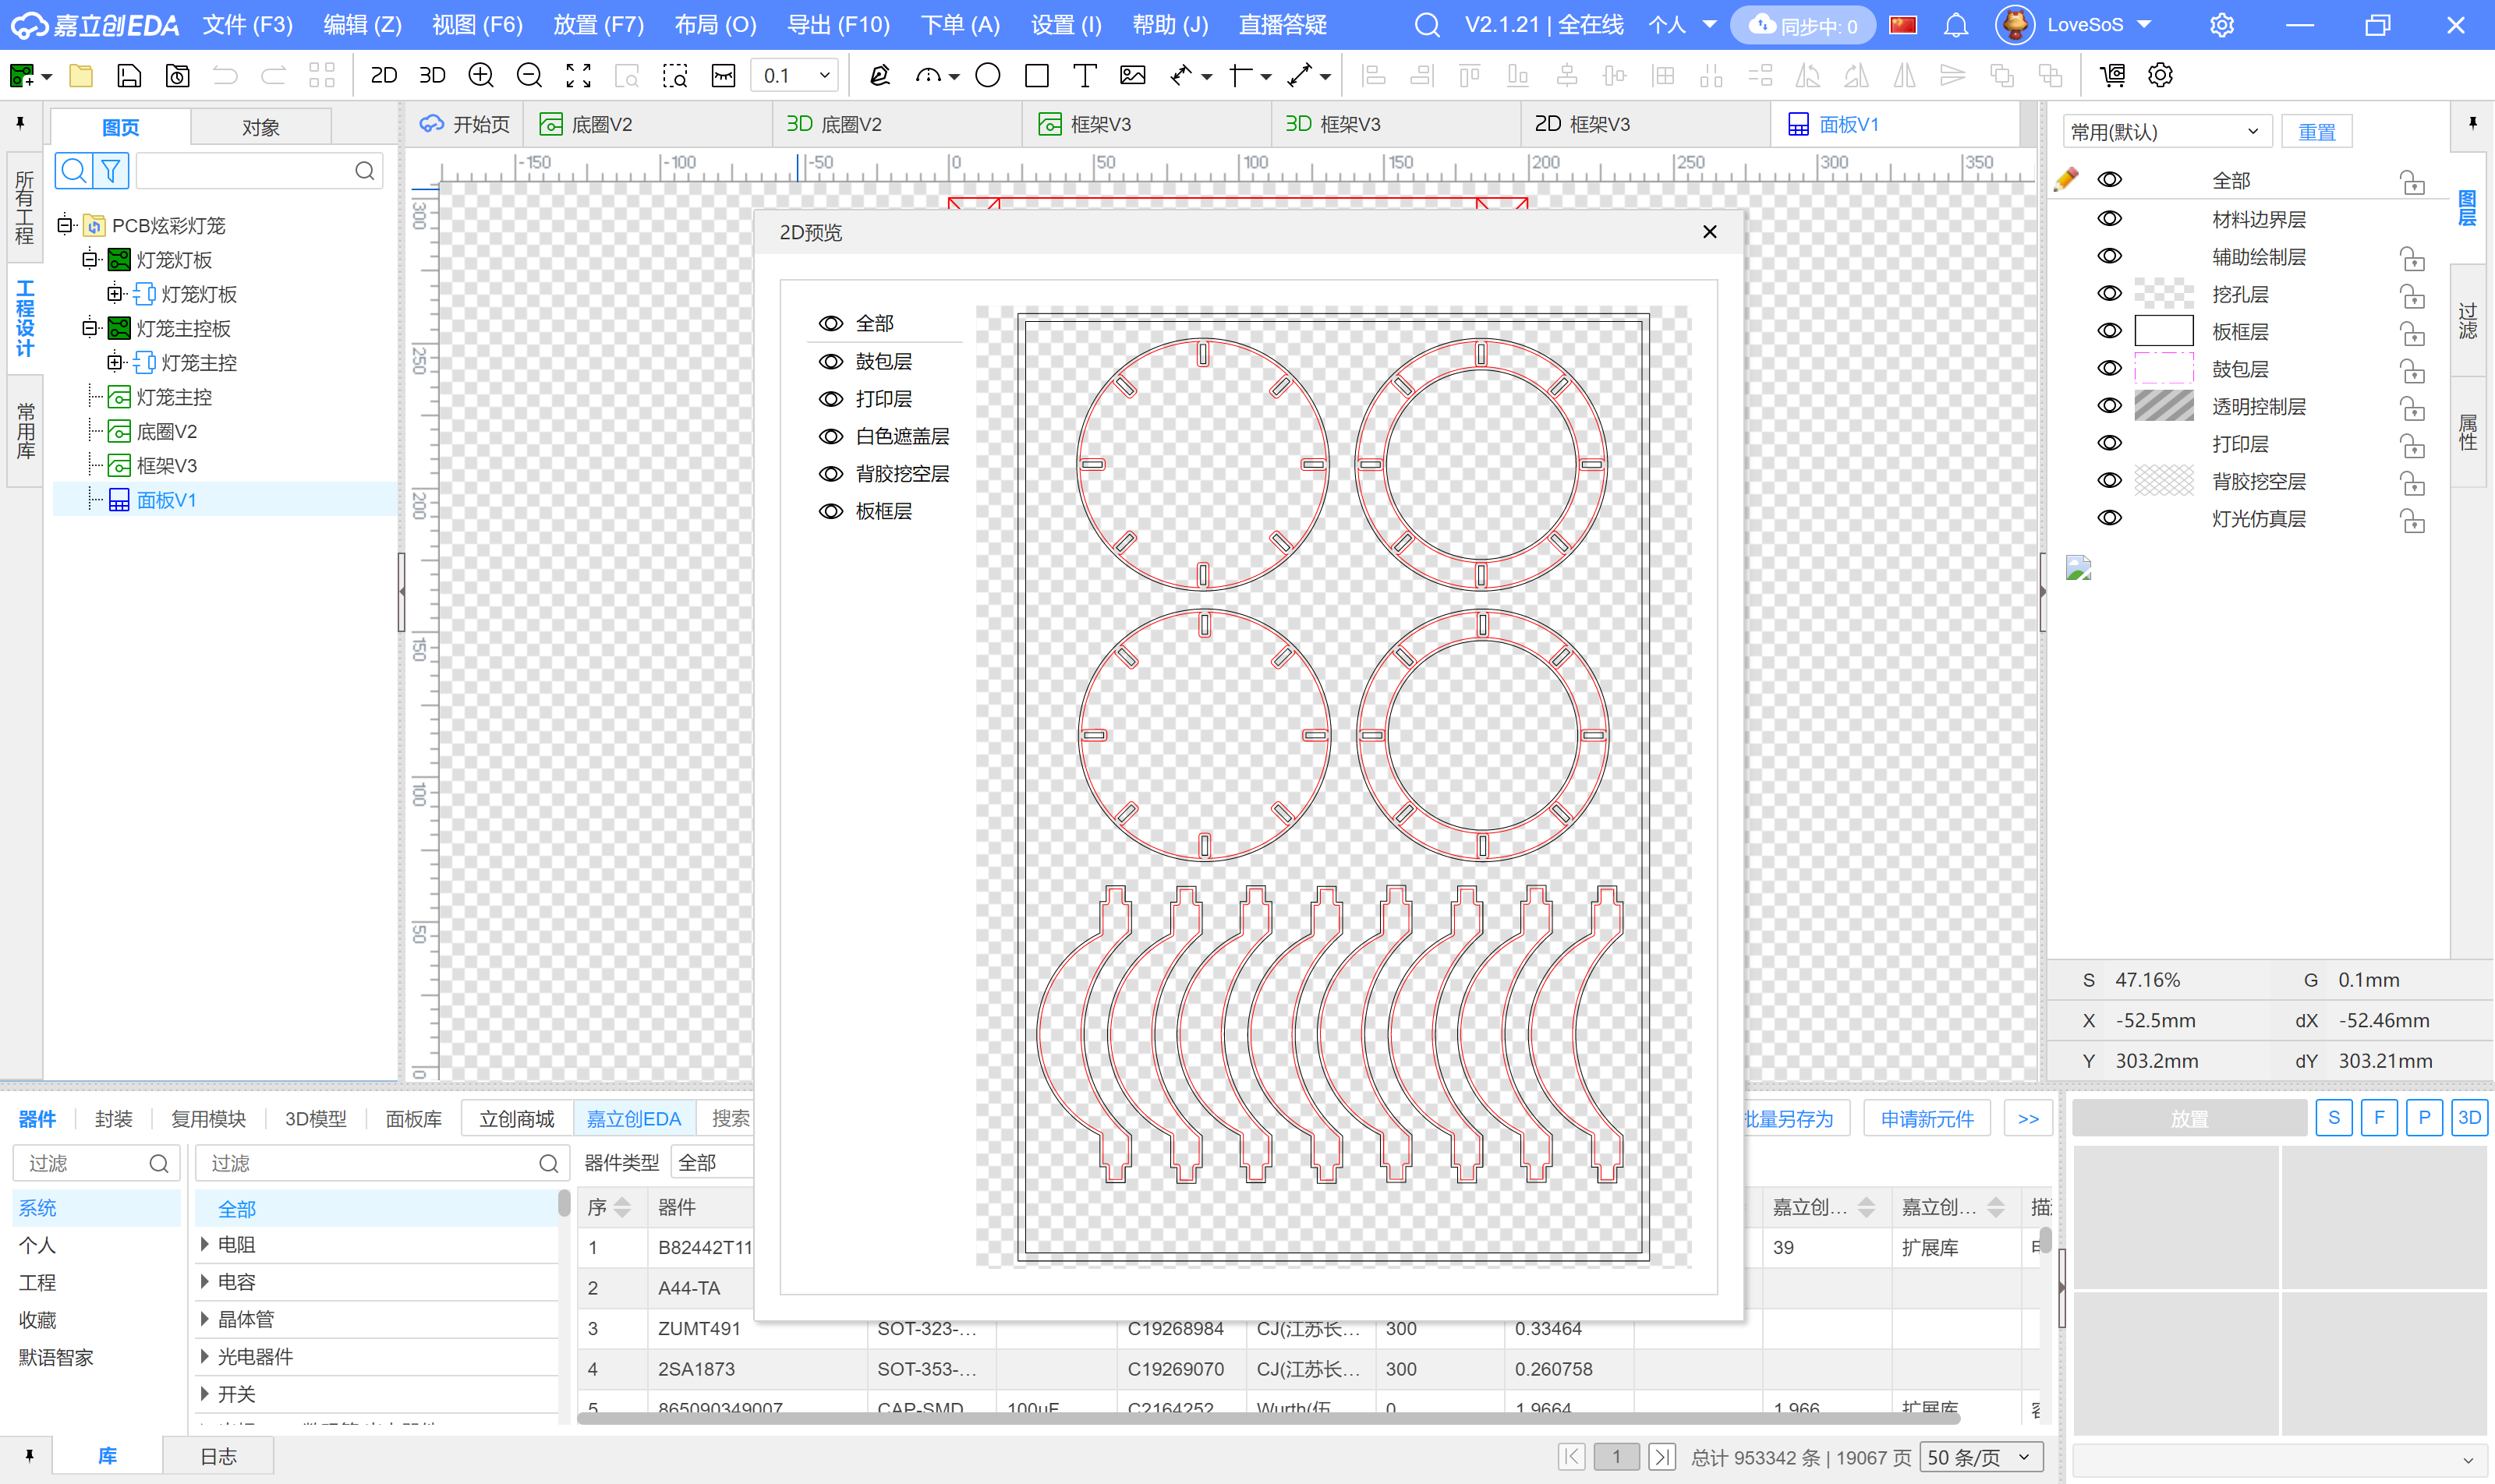
Task: Click the 板框层 white color swatch
Action: pos(2164,331)
